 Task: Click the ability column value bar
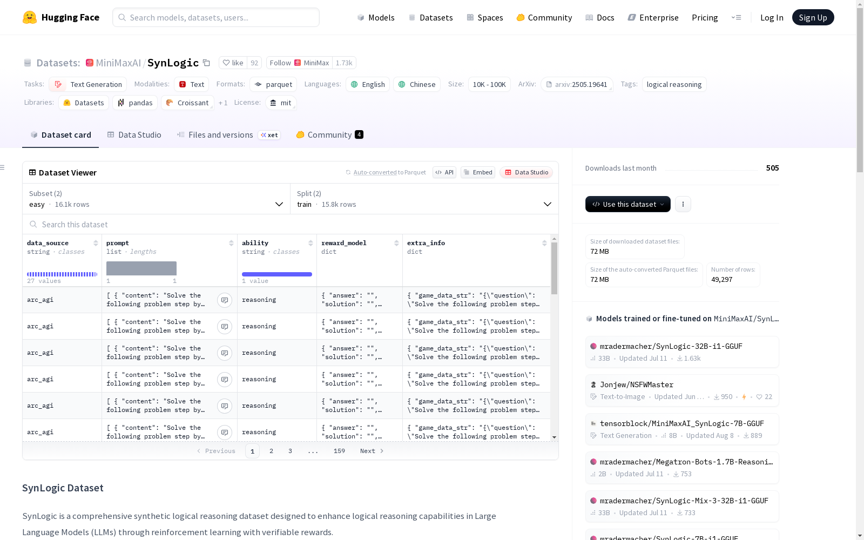(277, 274)
